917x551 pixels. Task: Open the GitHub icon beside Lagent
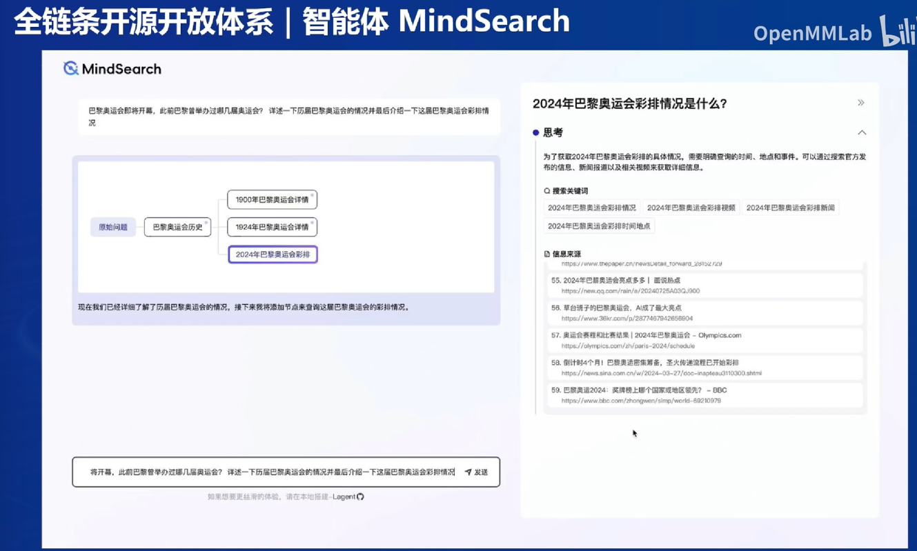pyautogui.click(x=360, y=497)
